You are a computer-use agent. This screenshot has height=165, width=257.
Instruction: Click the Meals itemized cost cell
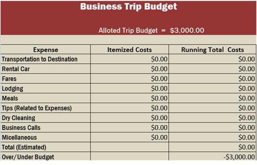pos(129,98)
